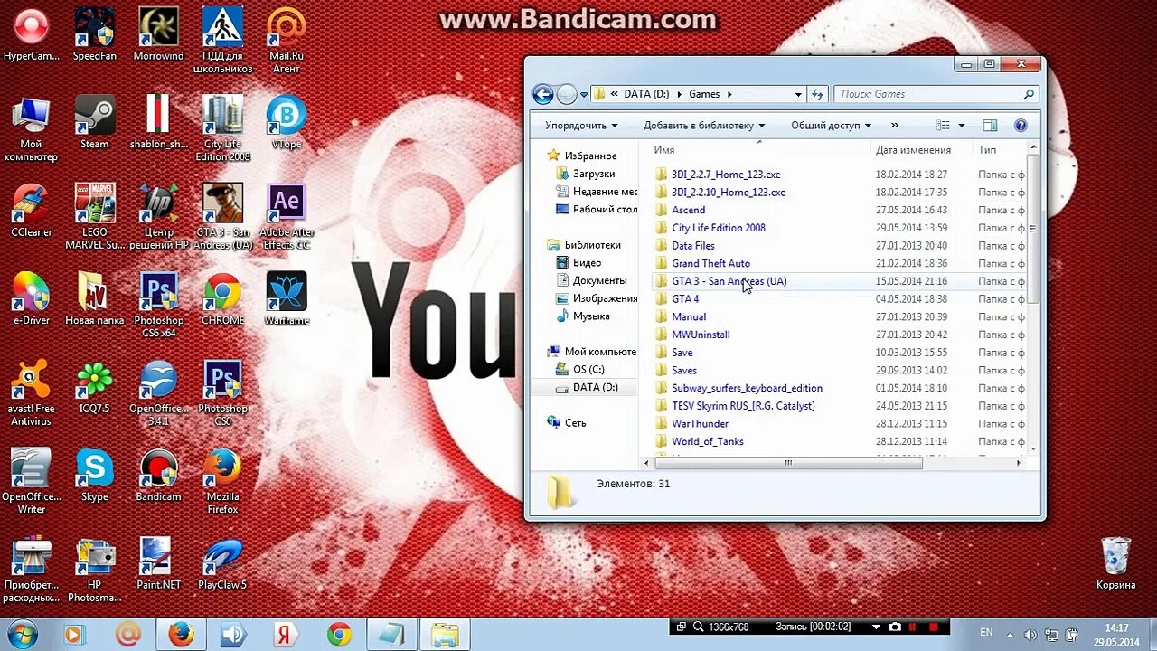Select the Mail.Ru Агент desktop icon

coord(286,41)
